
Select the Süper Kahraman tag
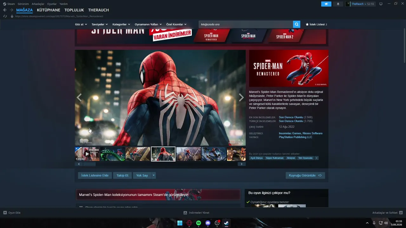tap(275, 158)
